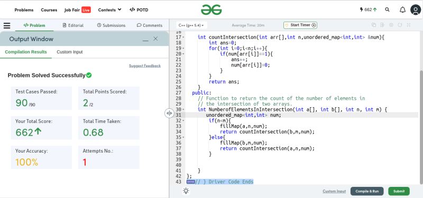Screen dimensions: 423x198
Task: Click the GeeksforGeeks logo
Action: point(211,10)
